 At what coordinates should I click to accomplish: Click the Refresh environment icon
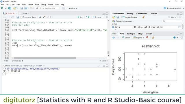coord(180,17)
